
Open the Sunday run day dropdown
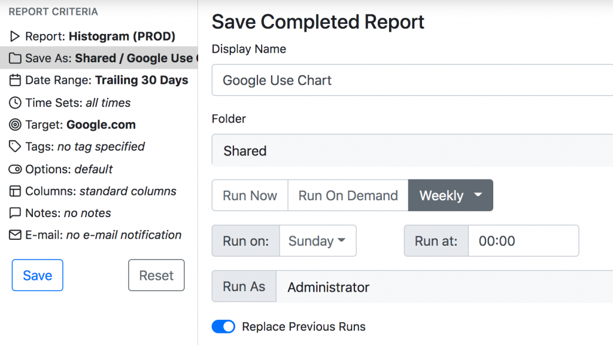coord(318,240)
